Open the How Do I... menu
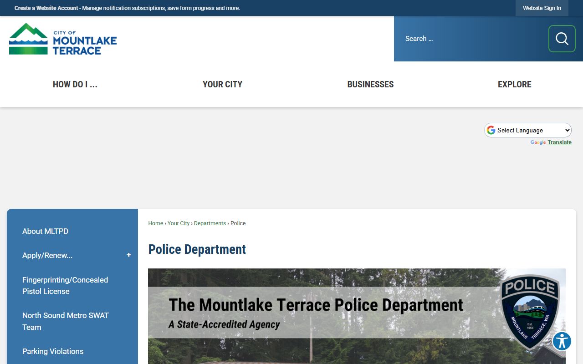This screenshot has width=583, height=364. tap(75, 84)
